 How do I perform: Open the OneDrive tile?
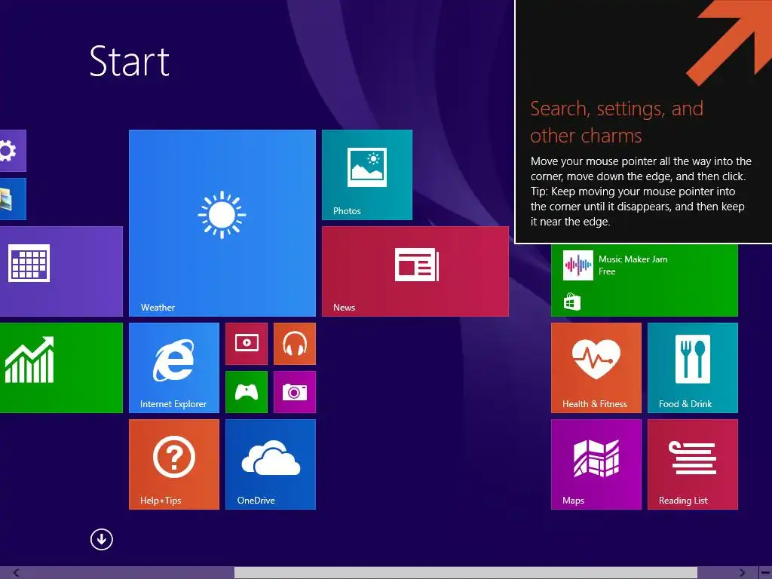(x=271, y=464)
